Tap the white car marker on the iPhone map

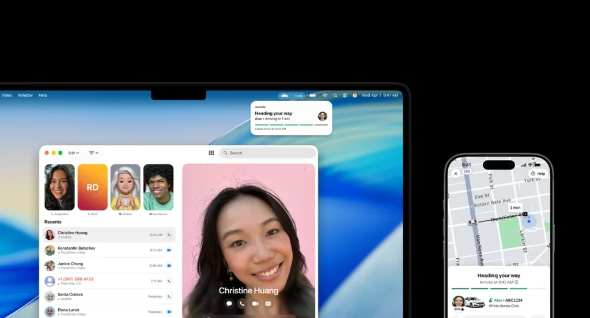(x=472, y=223)
